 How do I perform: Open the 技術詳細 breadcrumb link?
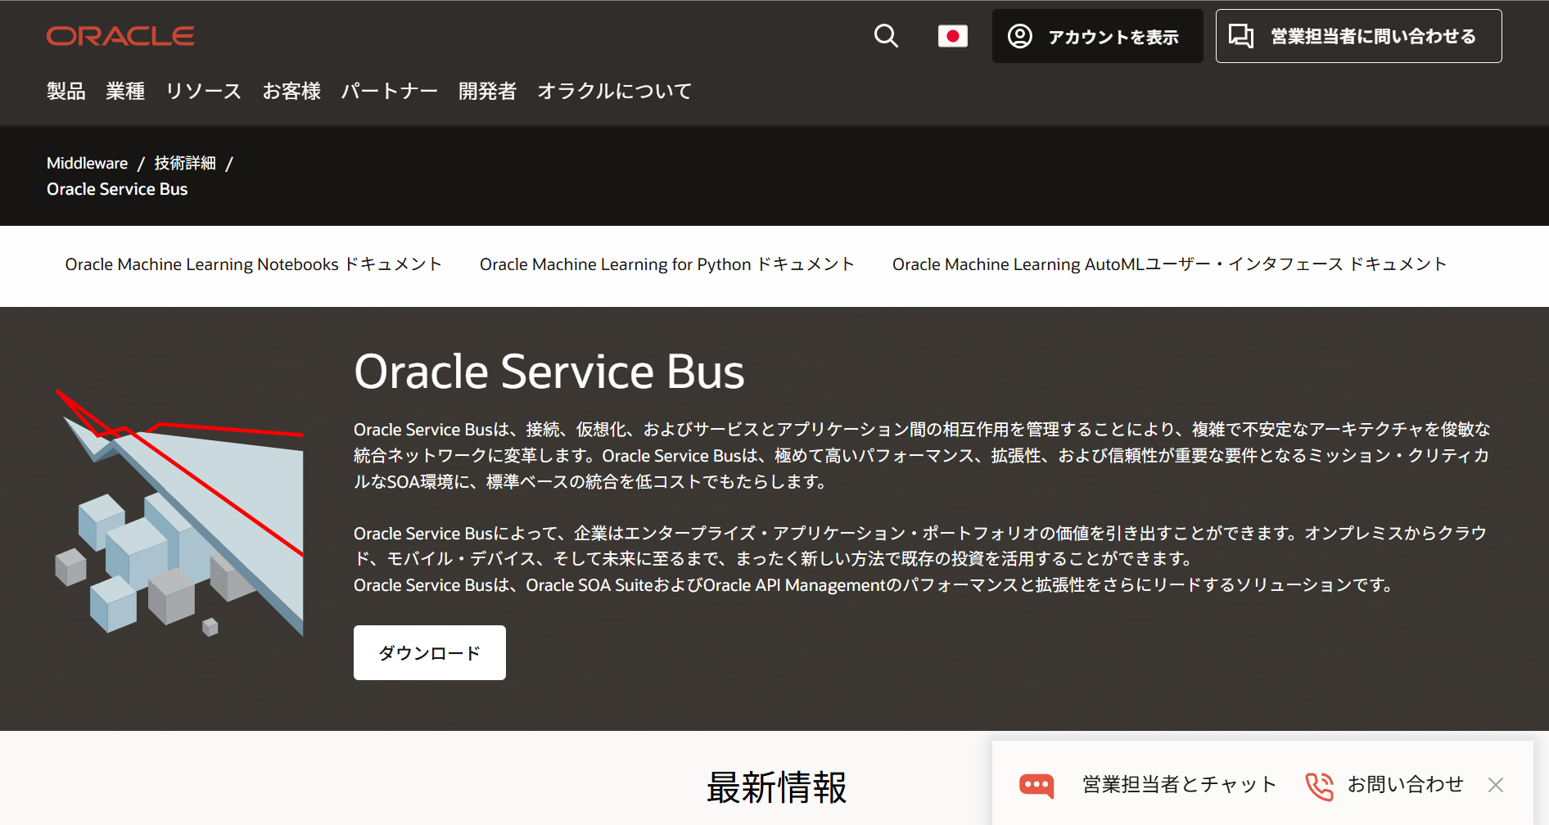(x=185, y=163)
